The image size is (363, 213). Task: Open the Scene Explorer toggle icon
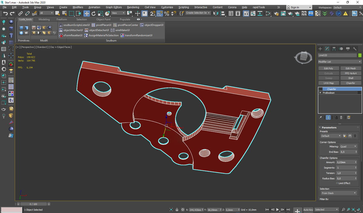pos(231,13)
